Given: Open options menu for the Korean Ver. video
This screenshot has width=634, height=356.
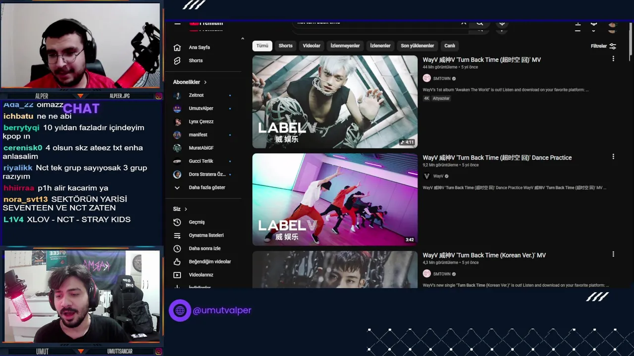Looking at the screenshot, I should tap(613, 254).
